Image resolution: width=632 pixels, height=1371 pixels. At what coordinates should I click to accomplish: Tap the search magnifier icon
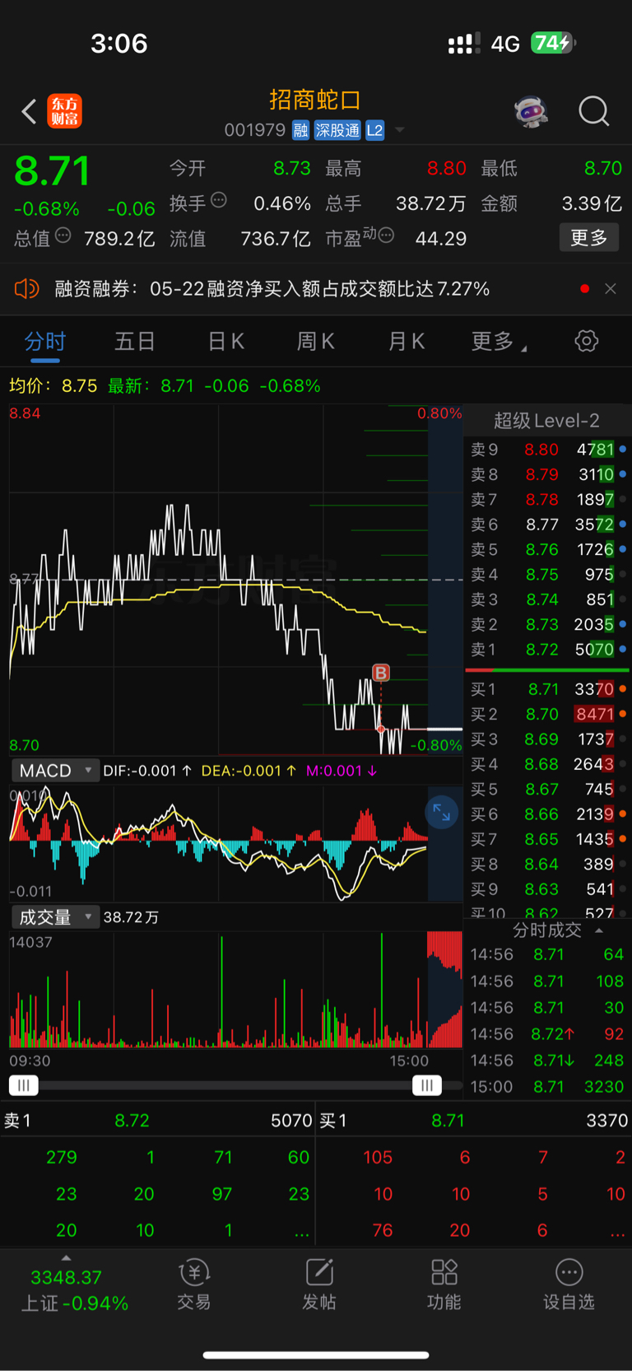tap(593, 111)
